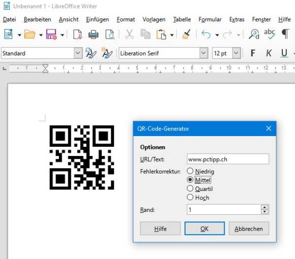Click Export as PDF icon
The height and width of the screenshot is (259, 295).
pos(77,35)
